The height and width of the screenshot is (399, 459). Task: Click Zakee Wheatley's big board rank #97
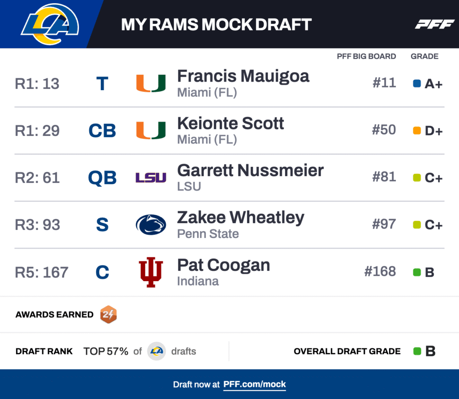tap(384, 224)
